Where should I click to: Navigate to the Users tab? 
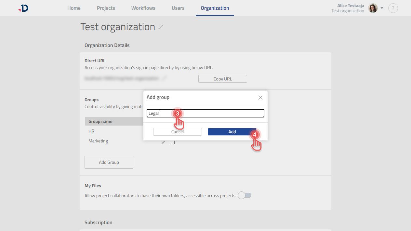[x=178, y=8]
